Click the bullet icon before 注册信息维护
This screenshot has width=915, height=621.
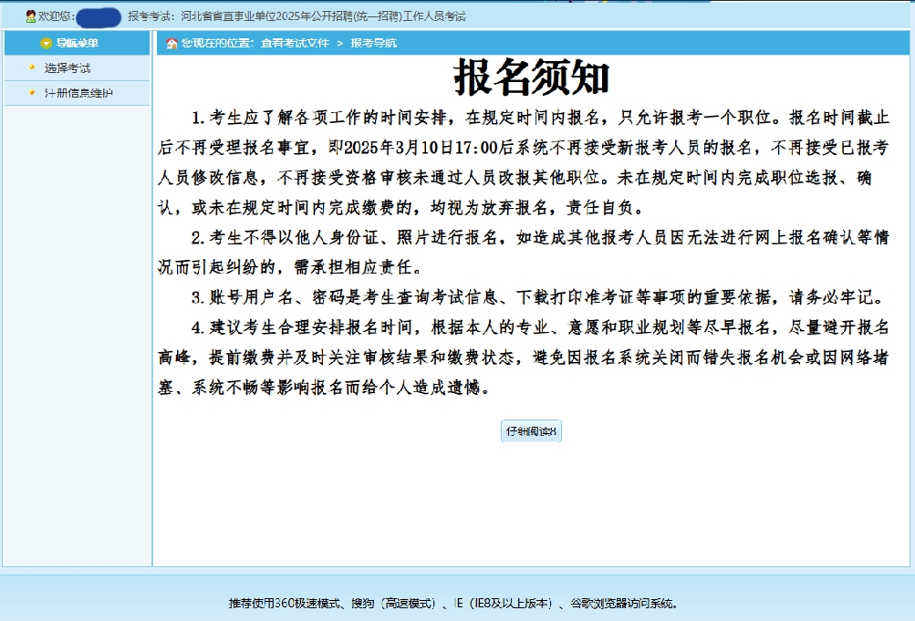click(32, 92)
